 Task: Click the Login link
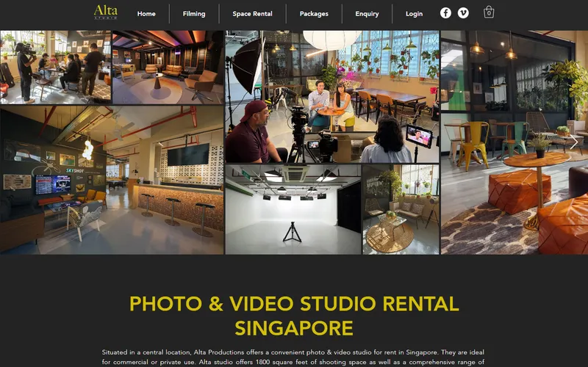click(414, 14)
